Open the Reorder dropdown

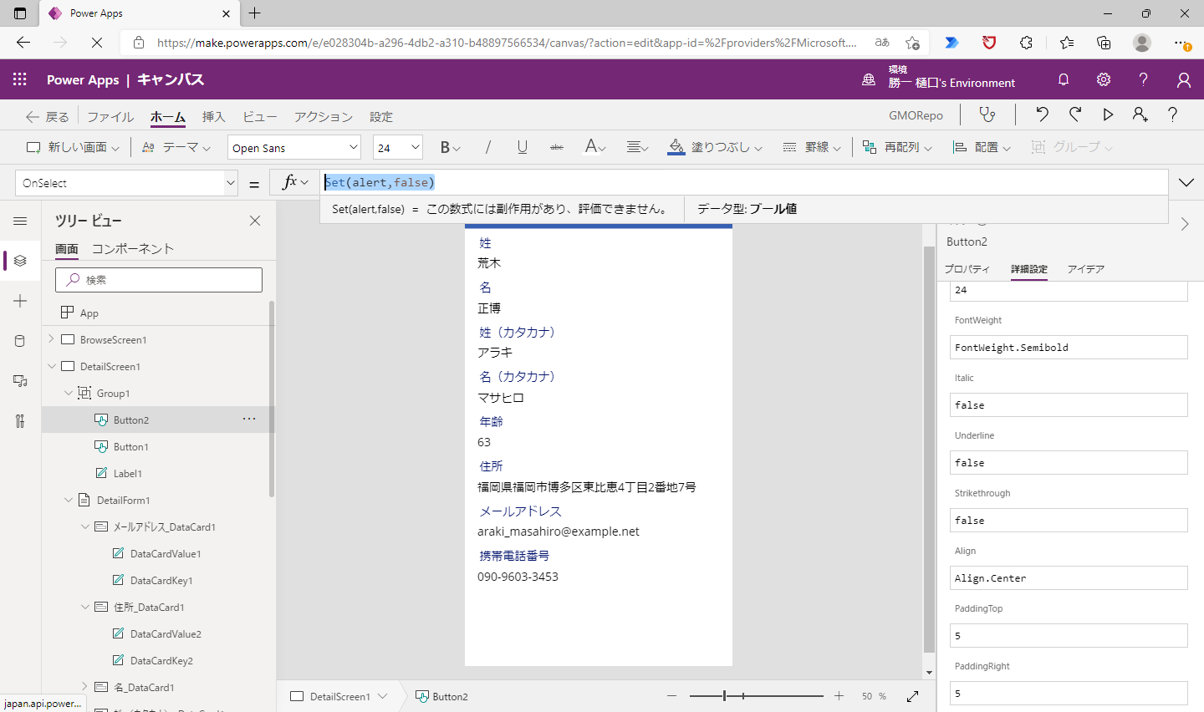coord(897,147)
